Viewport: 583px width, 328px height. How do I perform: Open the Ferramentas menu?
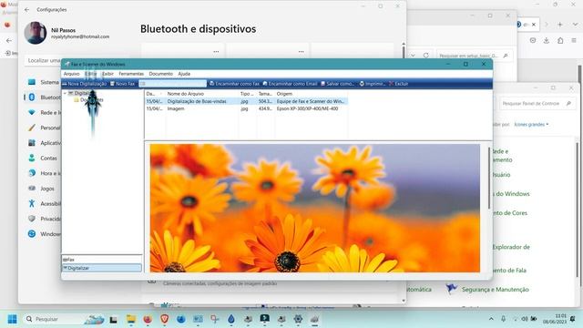[131, 74]
